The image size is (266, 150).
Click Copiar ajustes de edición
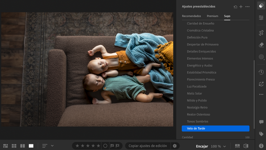[147, 146]
